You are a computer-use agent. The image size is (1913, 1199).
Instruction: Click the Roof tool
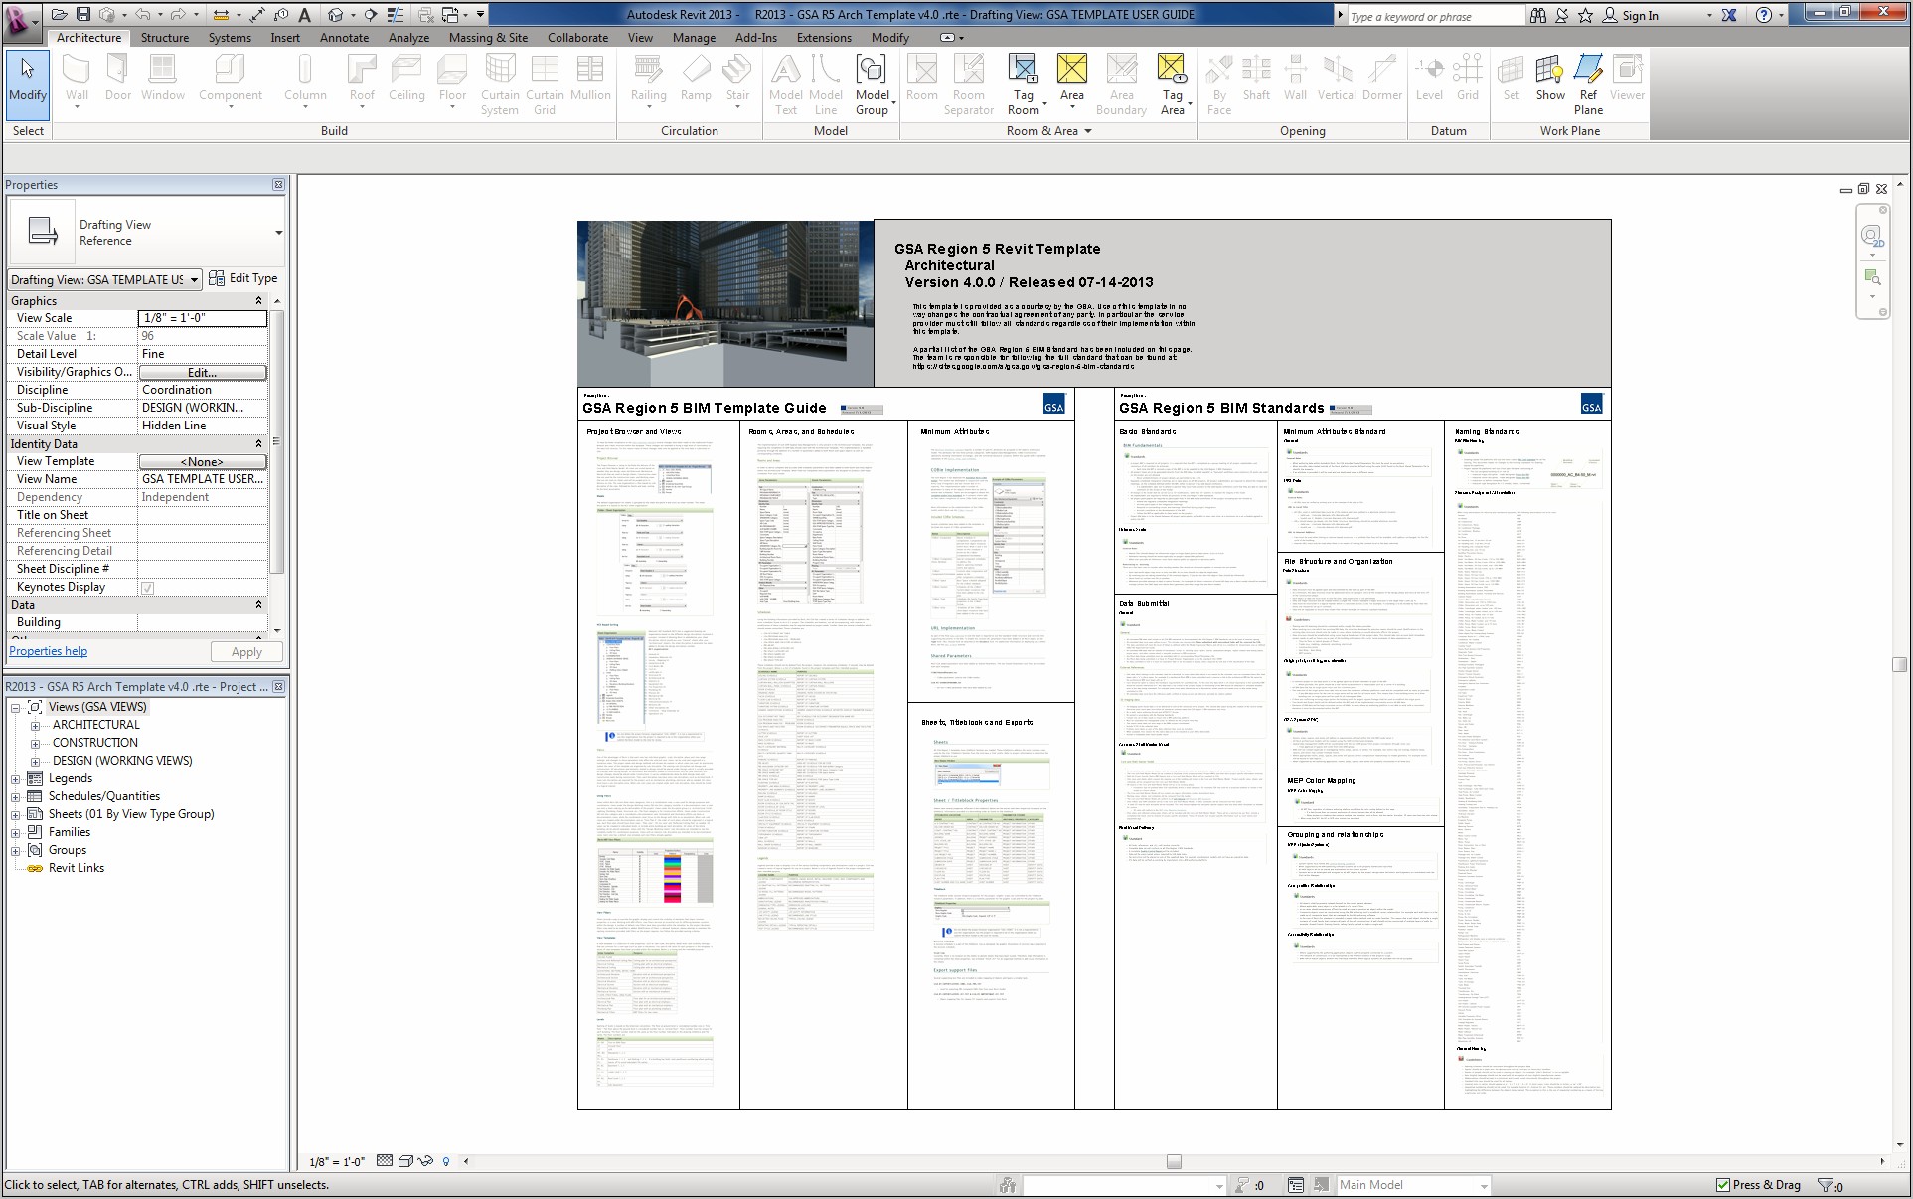tap(362, 79)
